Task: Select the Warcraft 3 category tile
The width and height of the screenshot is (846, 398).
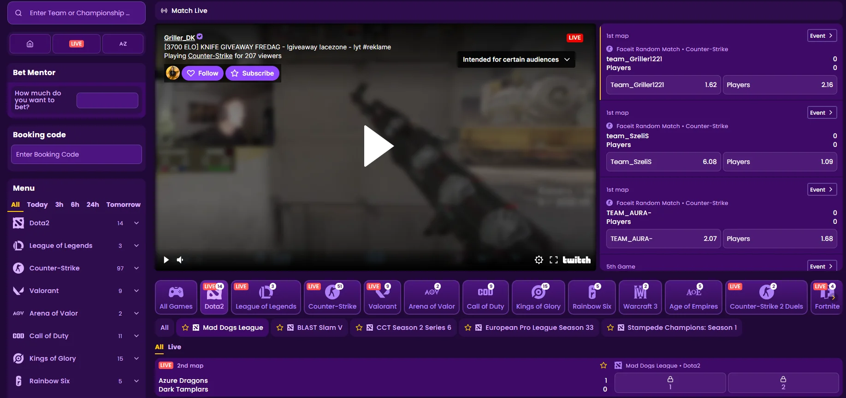Action: [x=640, y=298]
